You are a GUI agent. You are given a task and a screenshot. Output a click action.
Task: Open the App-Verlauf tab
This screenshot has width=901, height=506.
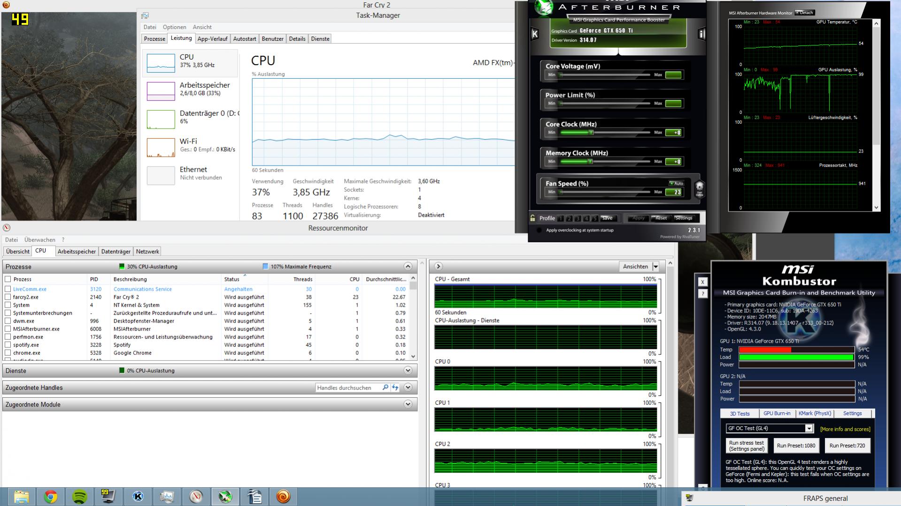pos(212,39)
